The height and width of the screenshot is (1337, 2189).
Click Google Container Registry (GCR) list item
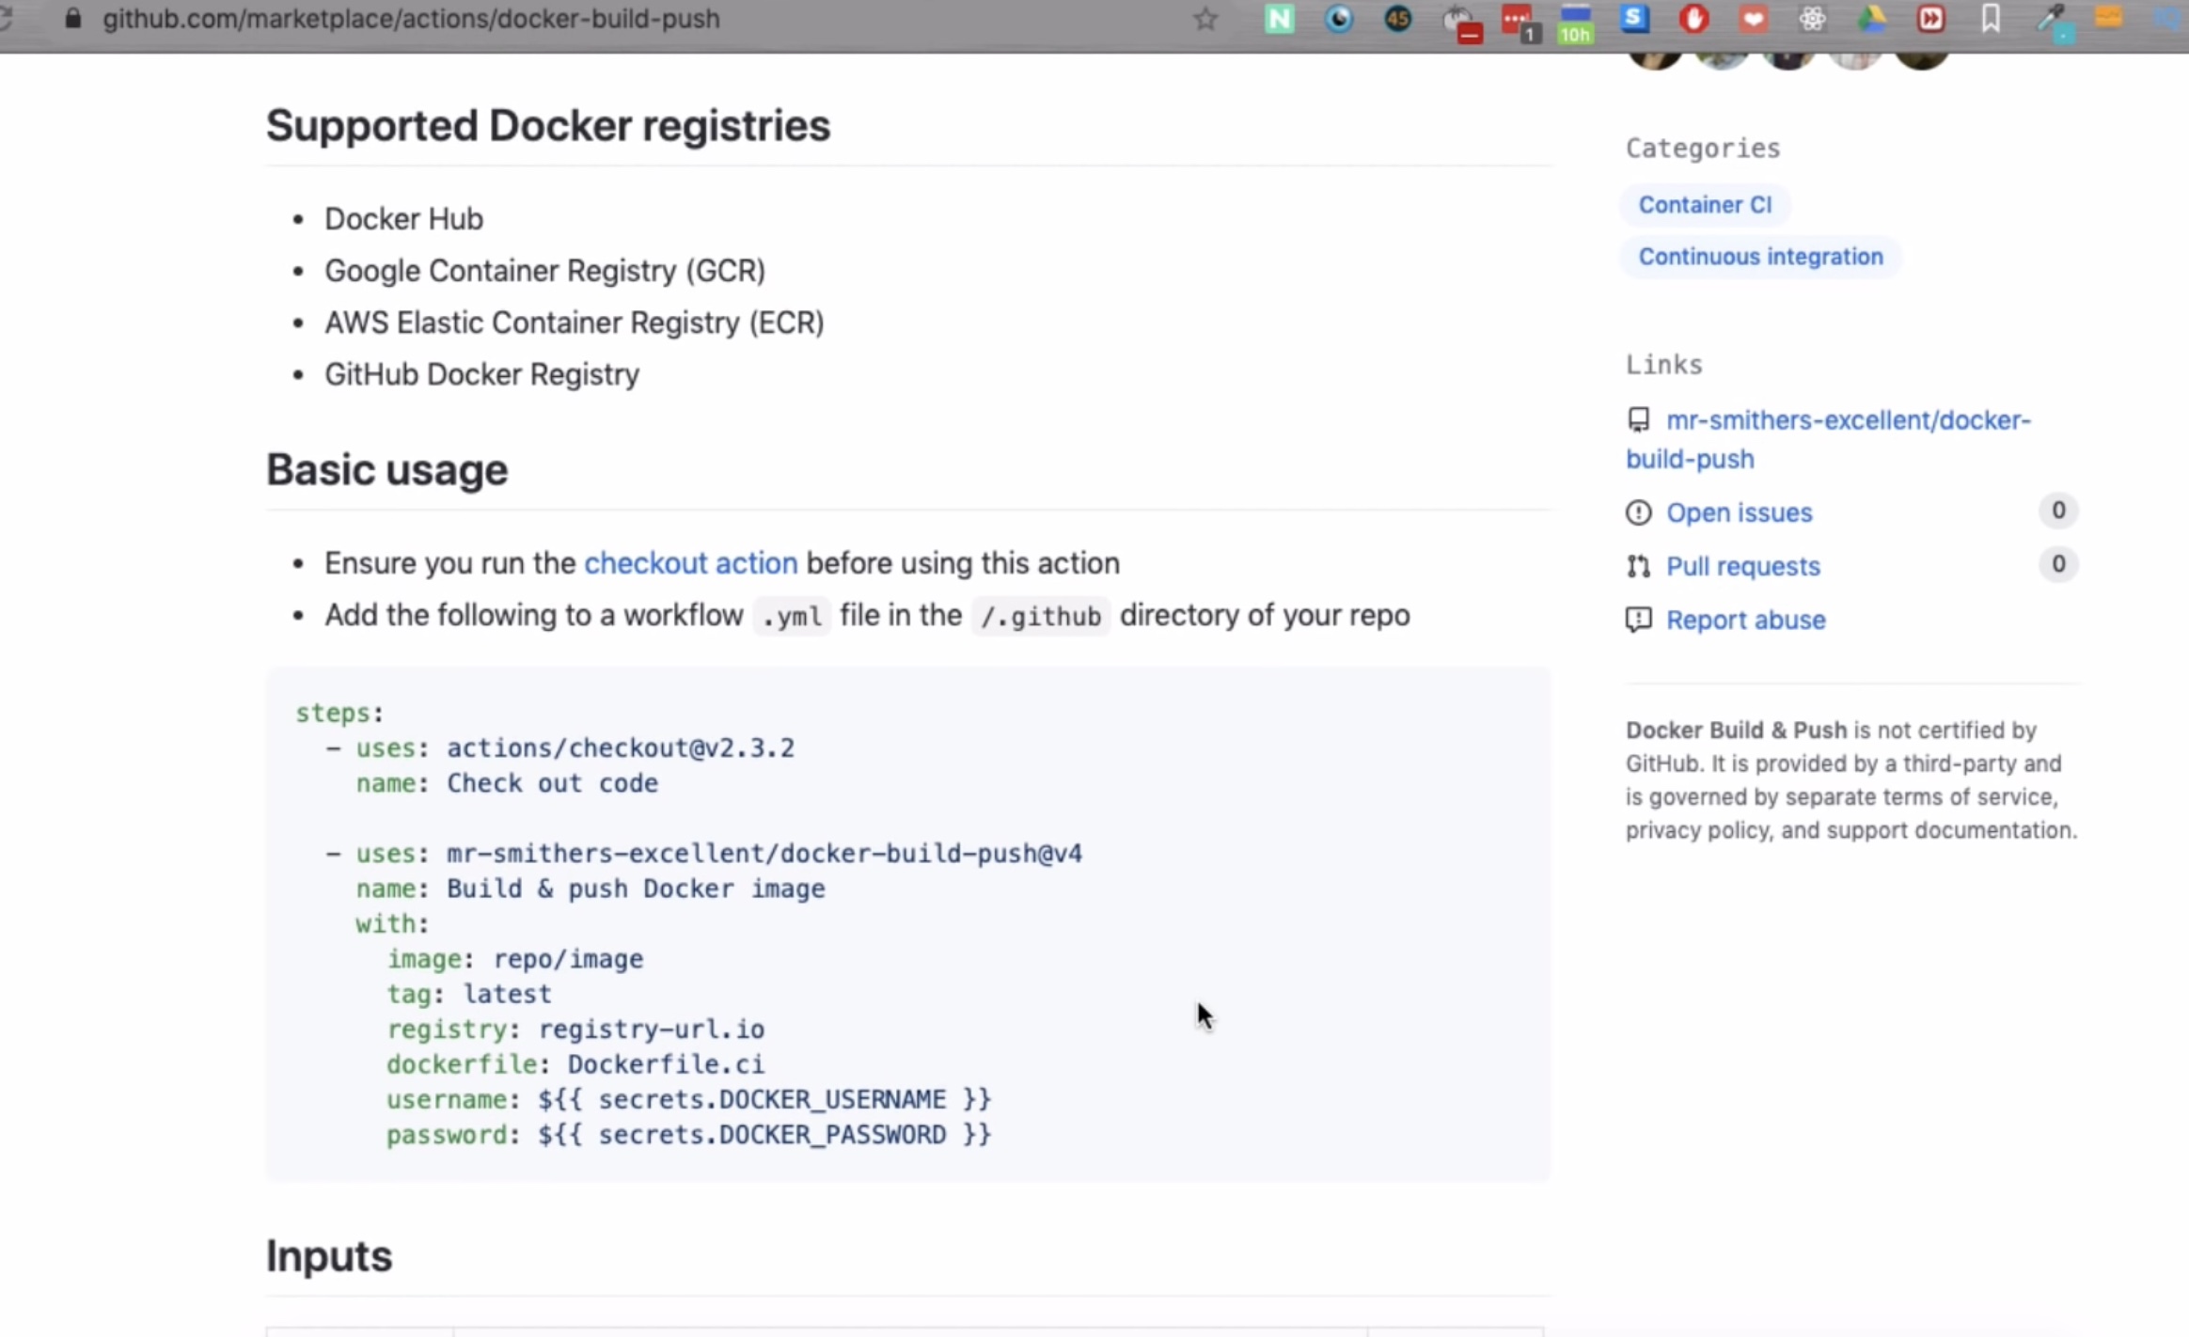coord(544,271)
